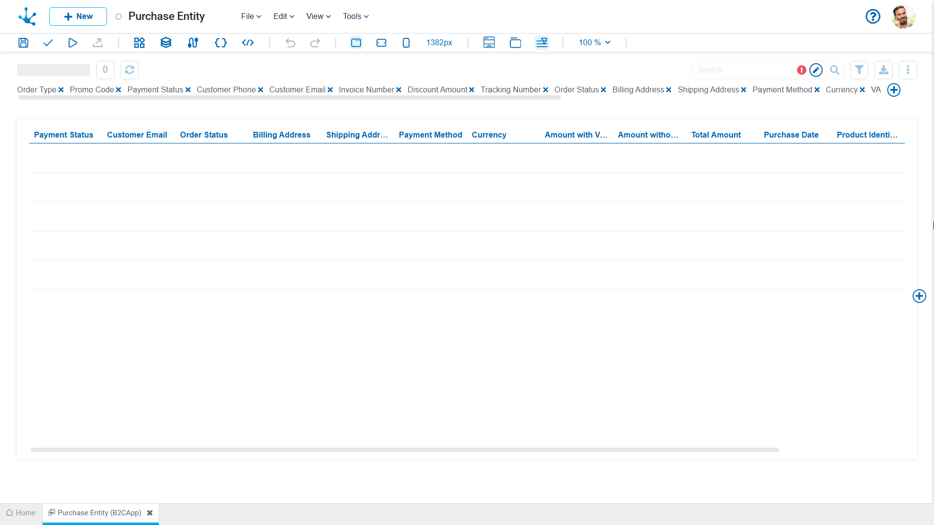
Task: Toggle the undo action icon
Action: (290, 42)
